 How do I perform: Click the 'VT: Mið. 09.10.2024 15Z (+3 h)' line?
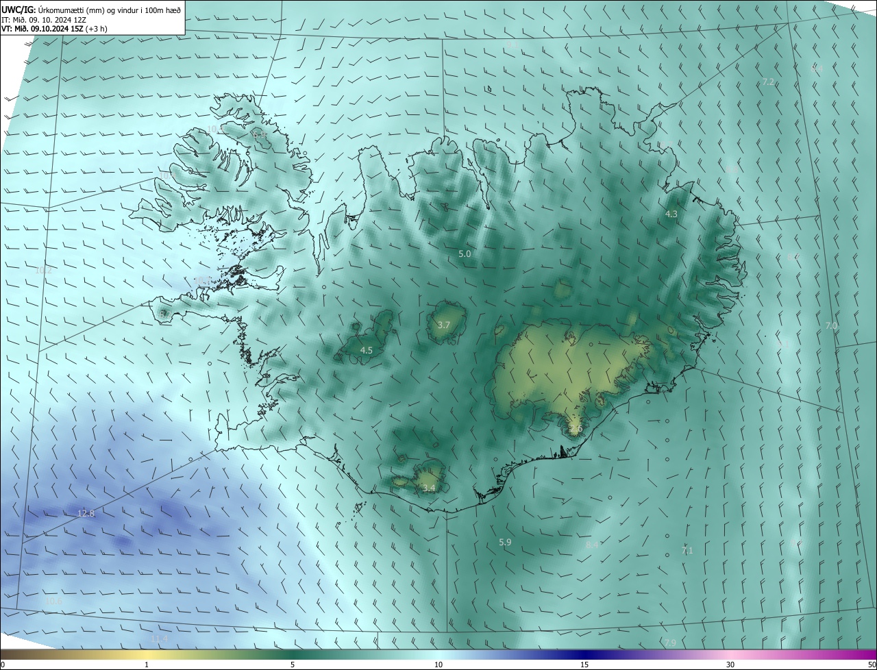point(53,29)
